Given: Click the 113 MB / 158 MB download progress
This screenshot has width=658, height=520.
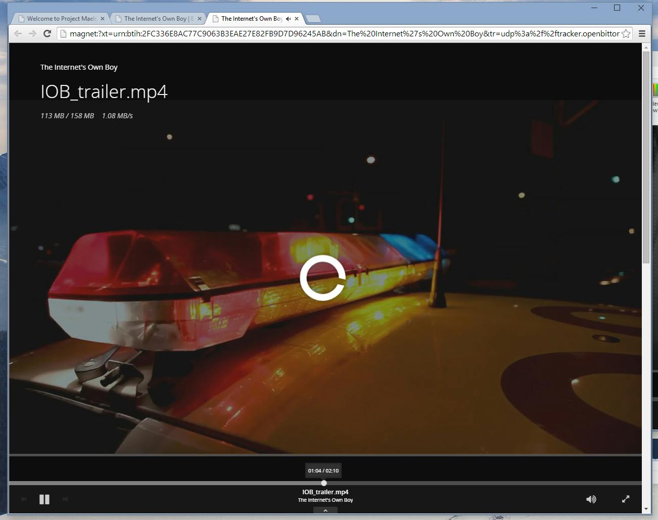Looking at the screenshot, I should pos(67,116).
